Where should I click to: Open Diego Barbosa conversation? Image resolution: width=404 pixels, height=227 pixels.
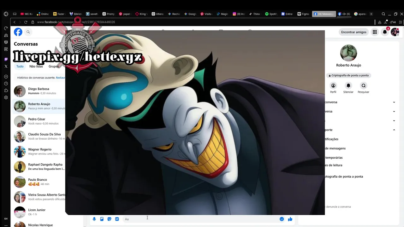pyautogui.click(x=39, y=91)
